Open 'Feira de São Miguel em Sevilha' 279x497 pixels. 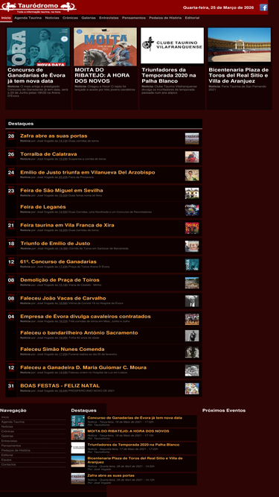[61, 191]
